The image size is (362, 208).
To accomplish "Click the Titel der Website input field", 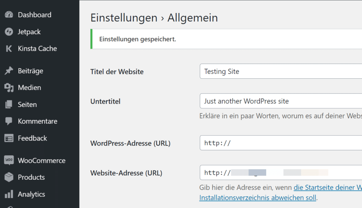I will (279, 71).
